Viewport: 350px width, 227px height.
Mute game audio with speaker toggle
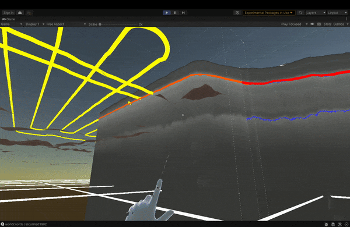[x=312, y=24]
